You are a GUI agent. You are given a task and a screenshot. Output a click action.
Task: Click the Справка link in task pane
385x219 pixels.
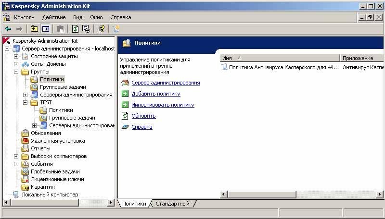(142, 127)
